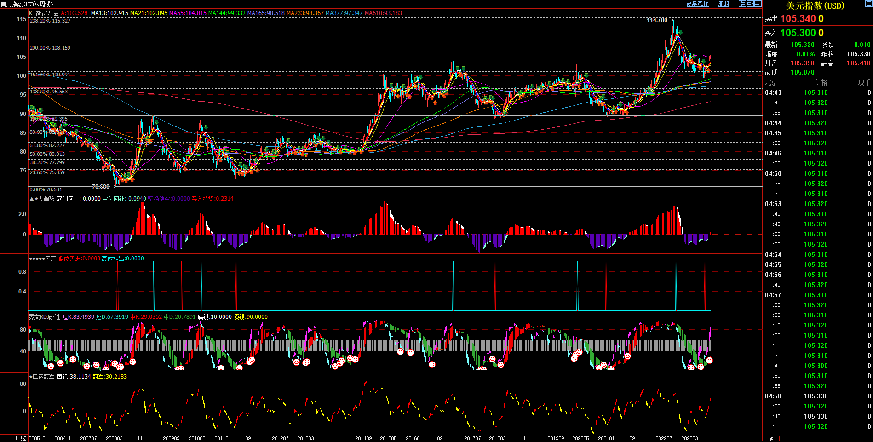Click the right arrow navigation icon
Image resolution: width=873 pixels, height=442 pixels.
(750, 4)
